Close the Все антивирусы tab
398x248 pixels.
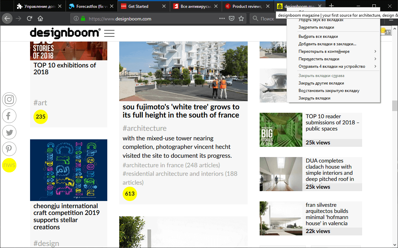(216, 6)
